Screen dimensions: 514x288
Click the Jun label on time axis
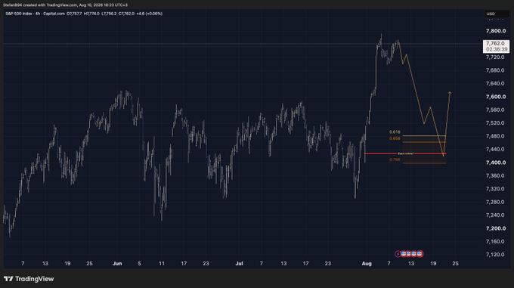117,263
